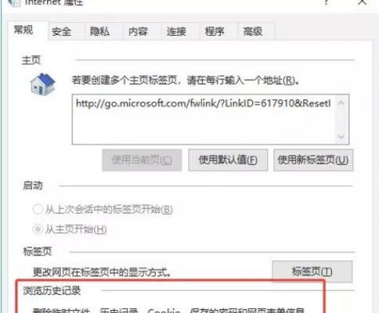Open the 标签页 settings button
379x313 pixels.
pyautogui.click(x=312, y=272)
